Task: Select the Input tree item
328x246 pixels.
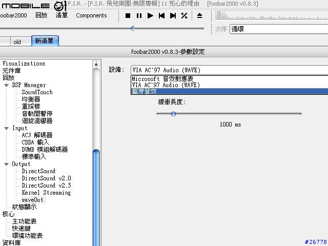Action: 19,128
